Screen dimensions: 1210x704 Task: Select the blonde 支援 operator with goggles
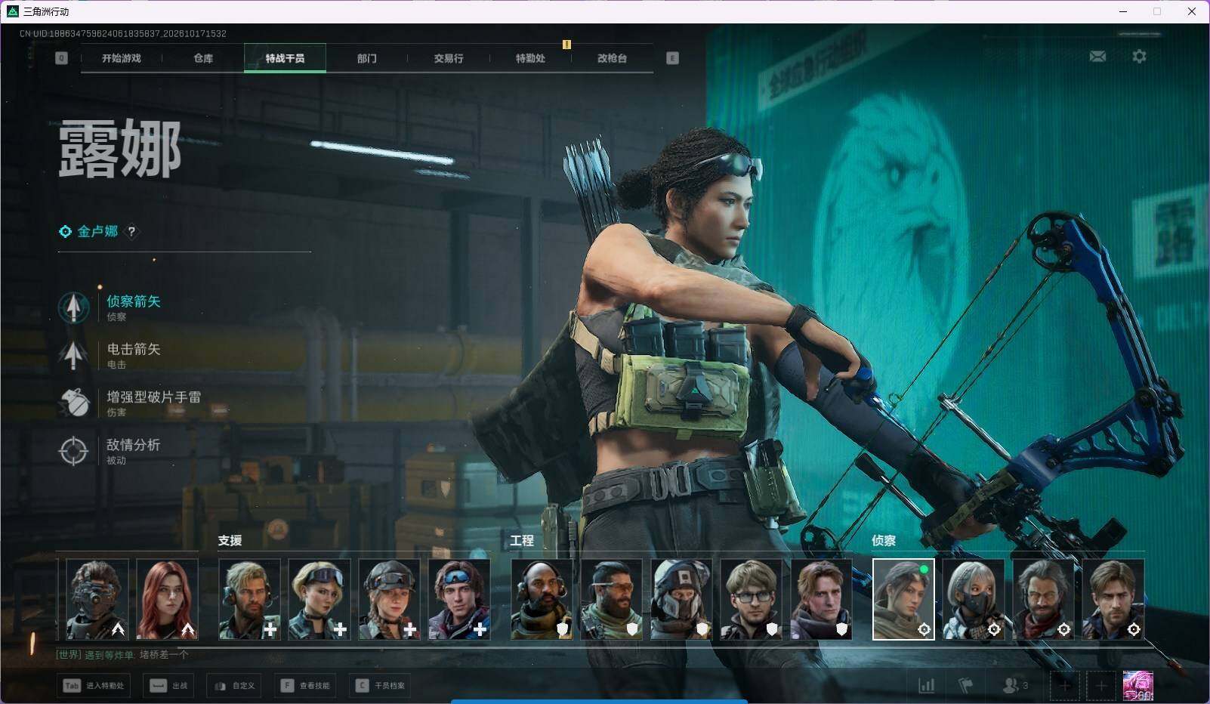319,600
